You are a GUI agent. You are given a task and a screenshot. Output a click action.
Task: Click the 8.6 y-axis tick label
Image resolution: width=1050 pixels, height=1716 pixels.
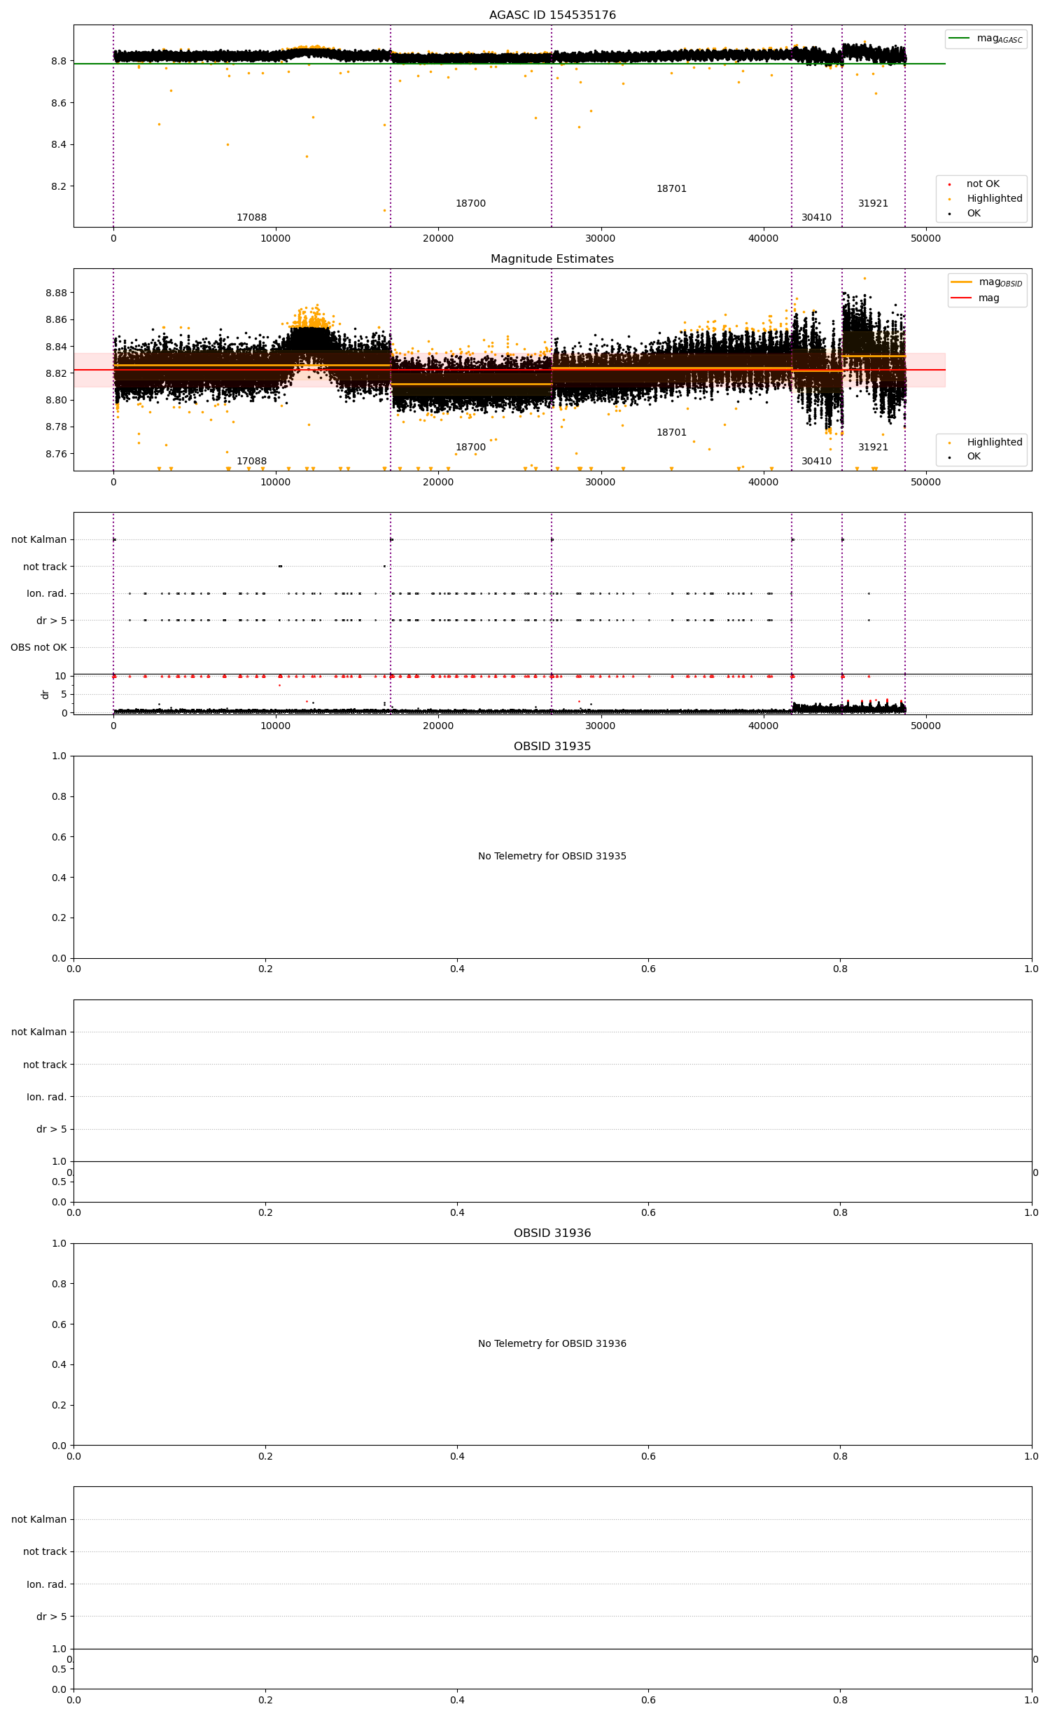(x=59, y=103)
